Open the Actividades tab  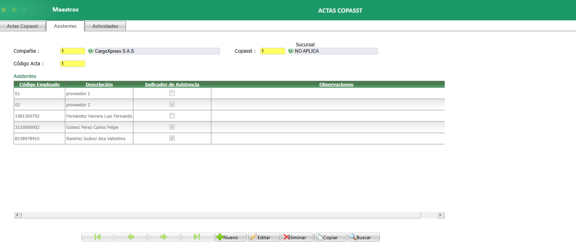point(105,26)
